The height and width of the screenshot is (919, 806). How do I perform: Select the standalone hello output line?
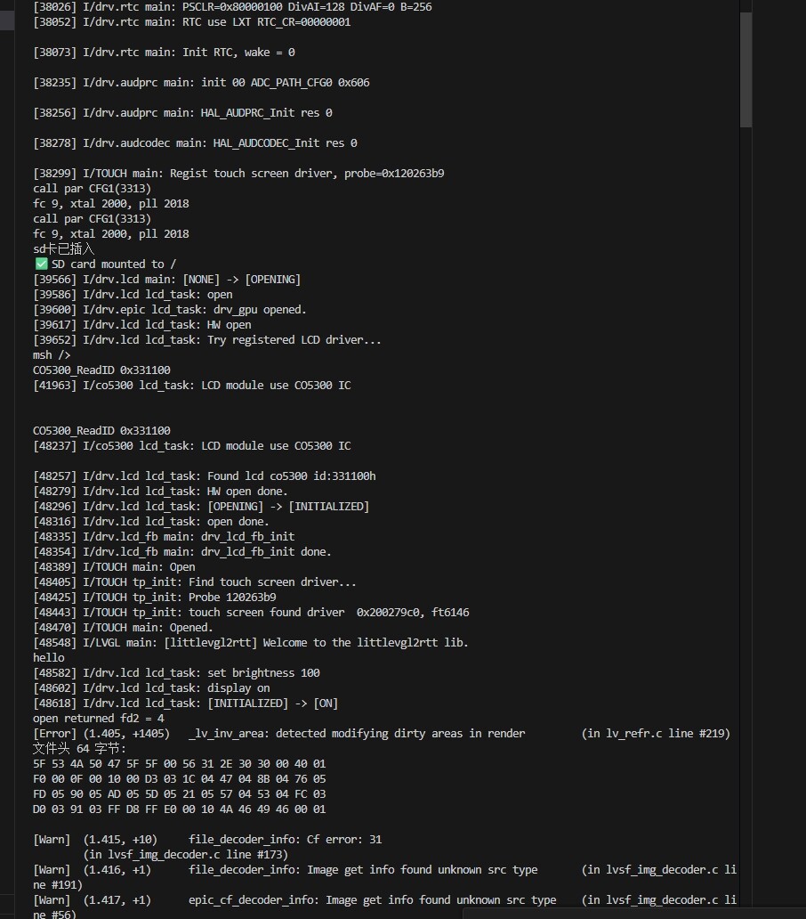click(49, 658)
